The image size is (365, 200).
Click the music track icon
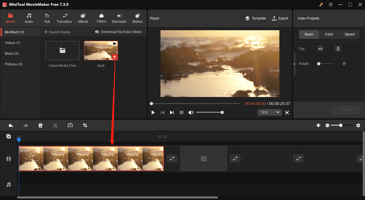pyautogui.click(x=9, y=185)
